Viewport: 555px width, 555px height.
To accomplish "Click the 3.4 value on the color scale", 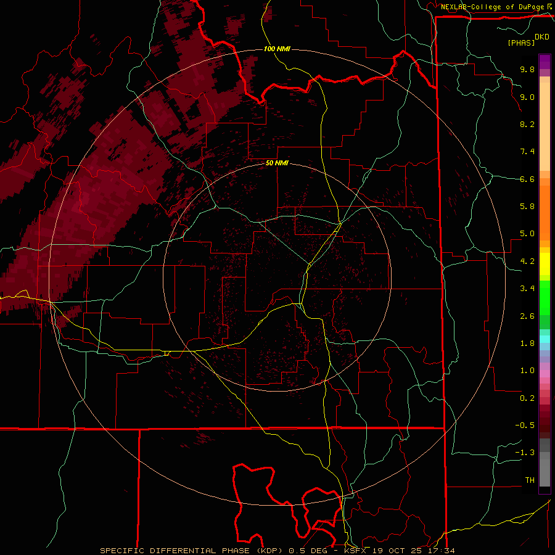I will 527,289.
